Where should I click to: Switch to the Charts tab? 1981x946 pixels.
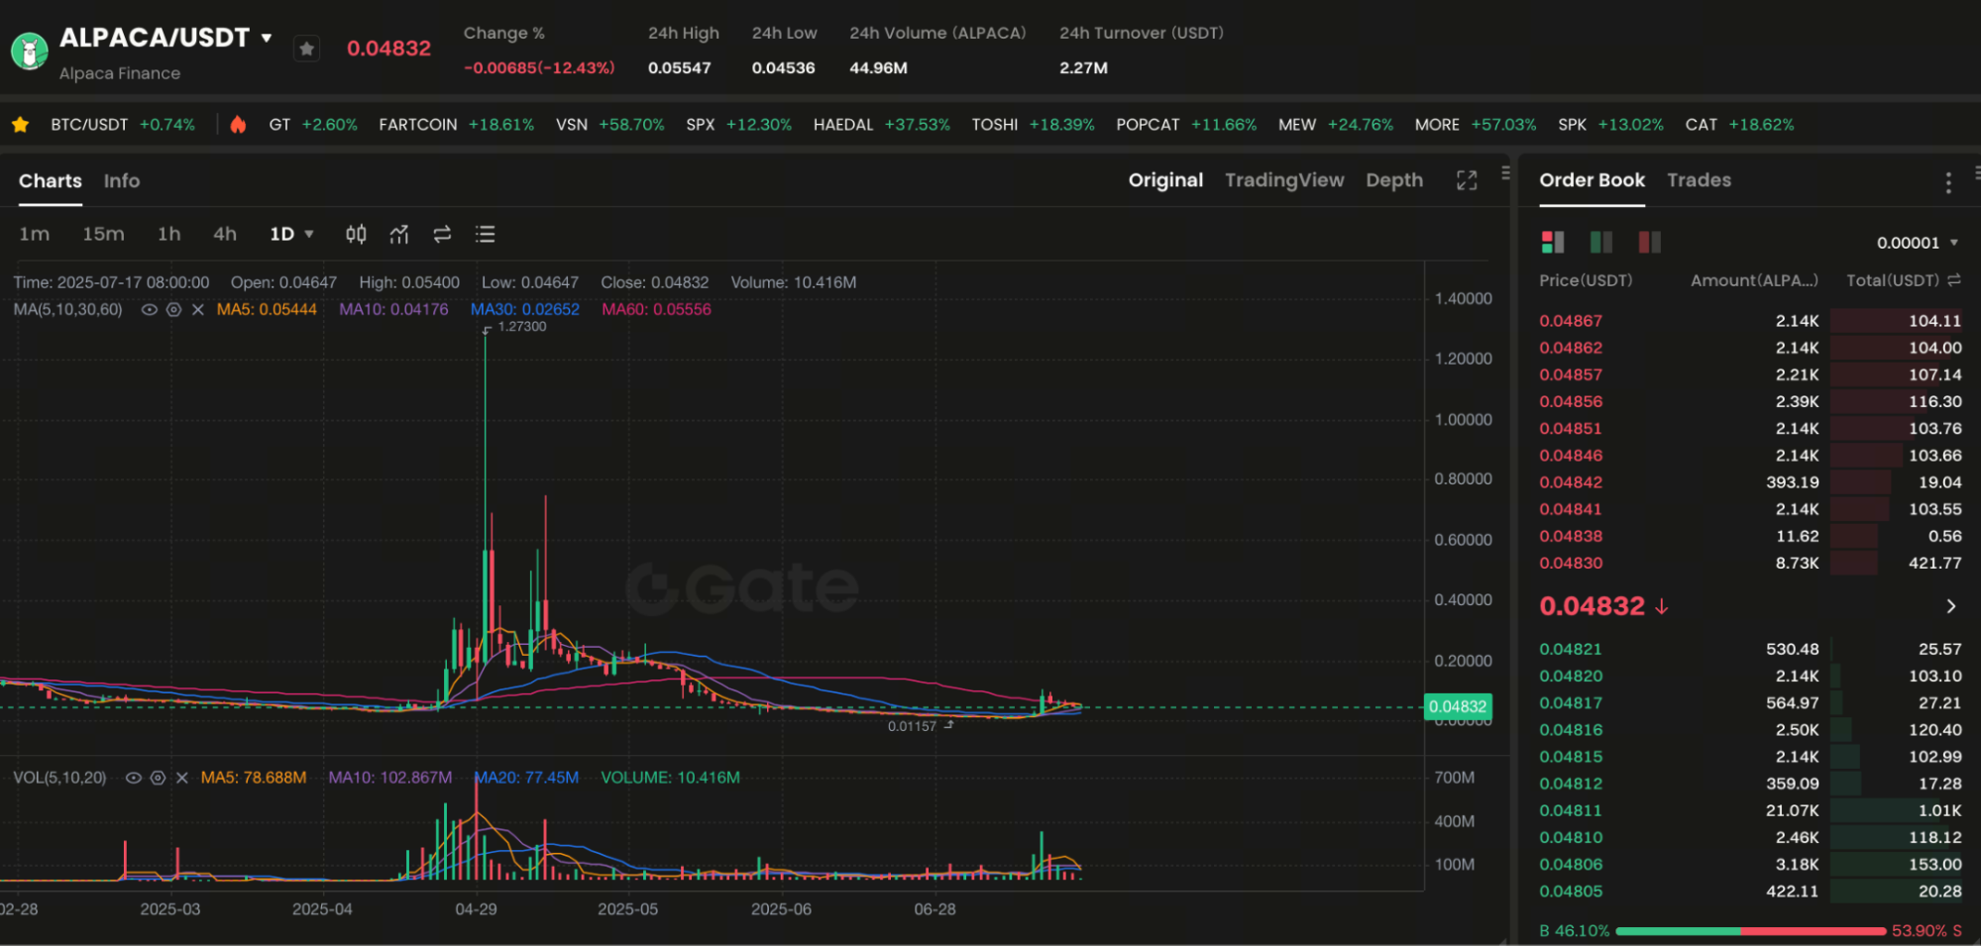(x=51, y=181)
